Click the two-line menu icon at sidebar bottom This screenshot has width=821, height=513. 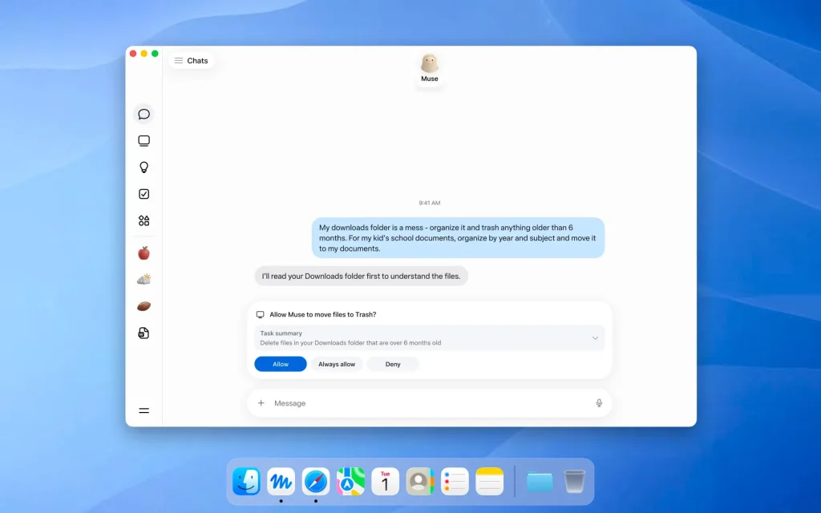pos(144,410)
